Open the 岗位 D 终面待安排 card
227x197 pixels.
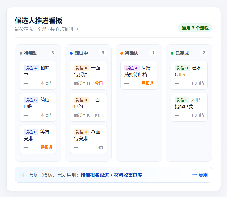point(88,139)
